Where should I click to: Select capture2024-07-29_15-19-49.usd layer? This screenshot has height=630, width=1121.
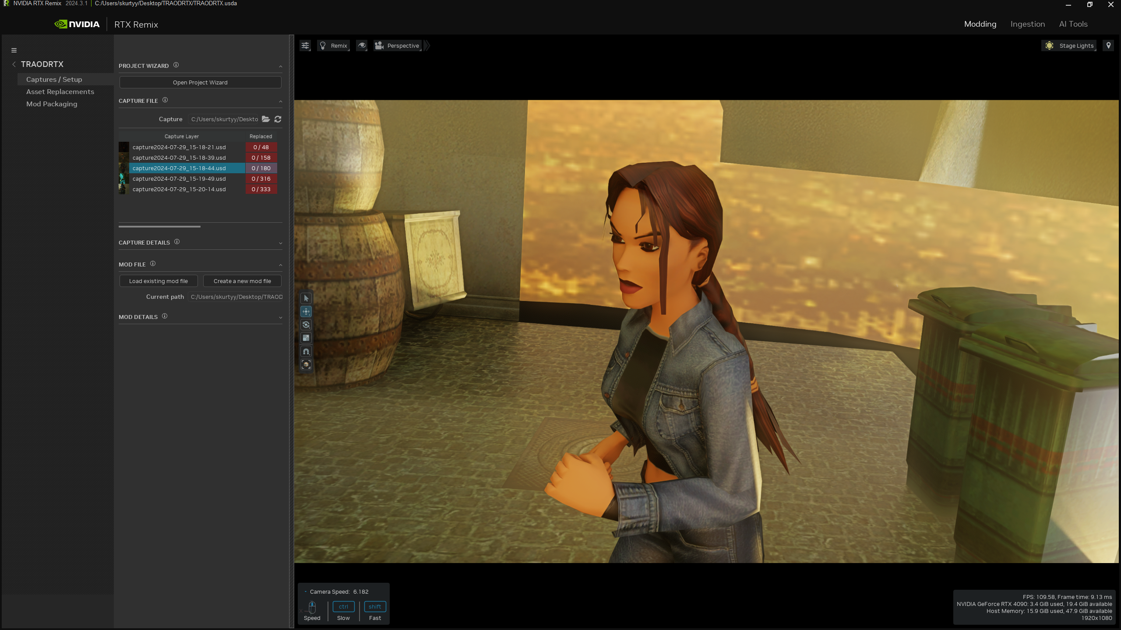(x=187, y=178)
